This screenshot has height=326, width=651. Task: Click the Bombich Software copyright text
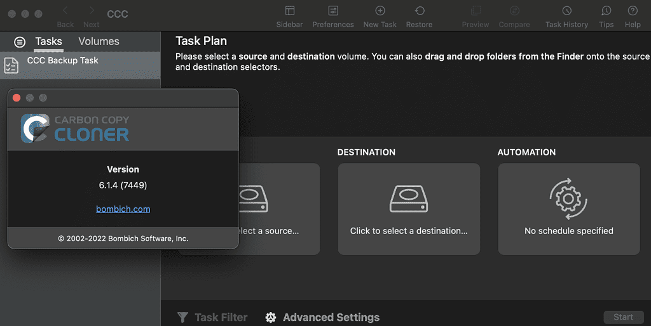coord(123,238)
